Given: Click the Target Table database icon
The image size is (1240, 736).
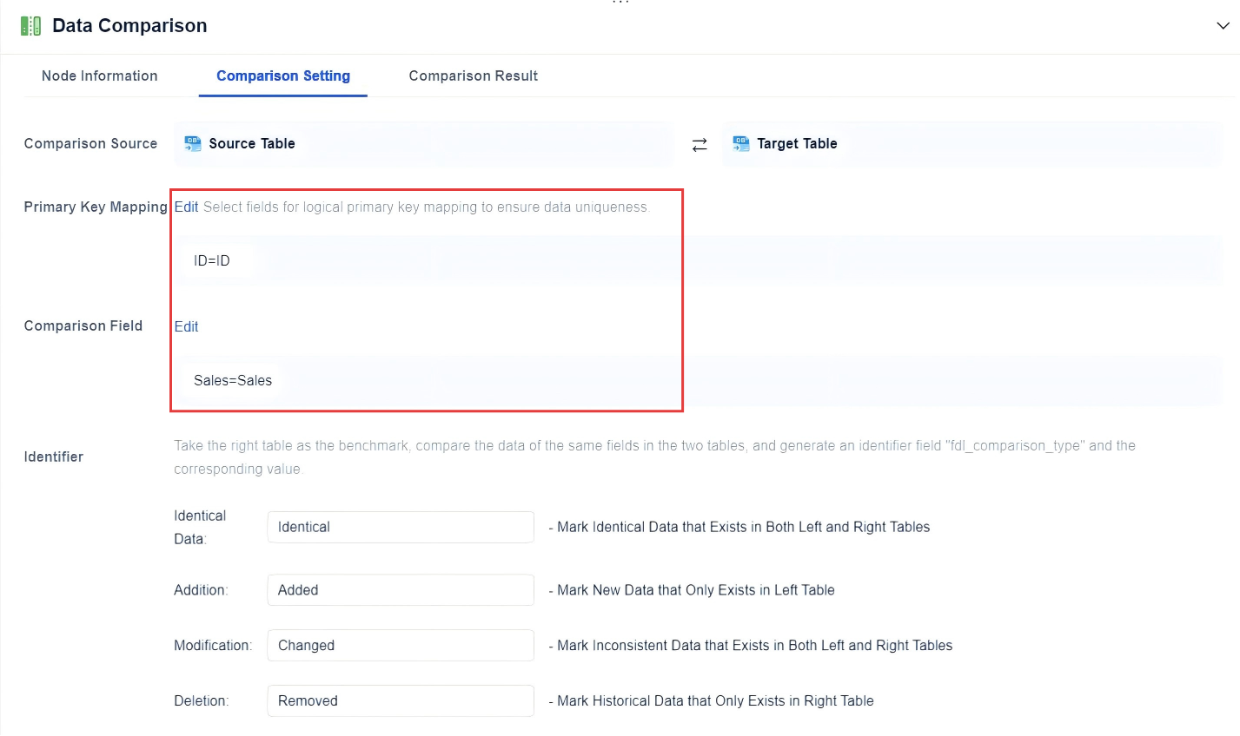Looking at the screenshot, I should 741,144.
